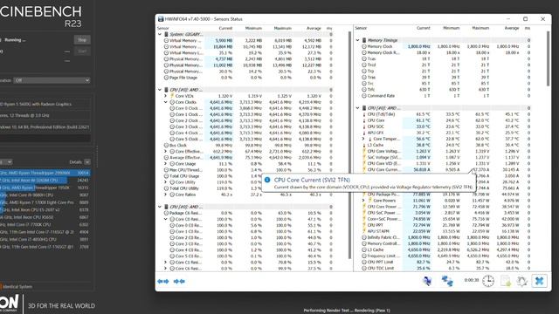The width and height of the screenshot is (559, 314).
Task: Click the thermometer icon beside CPU (Tctl/Tdie)
Action: (364, 114)
